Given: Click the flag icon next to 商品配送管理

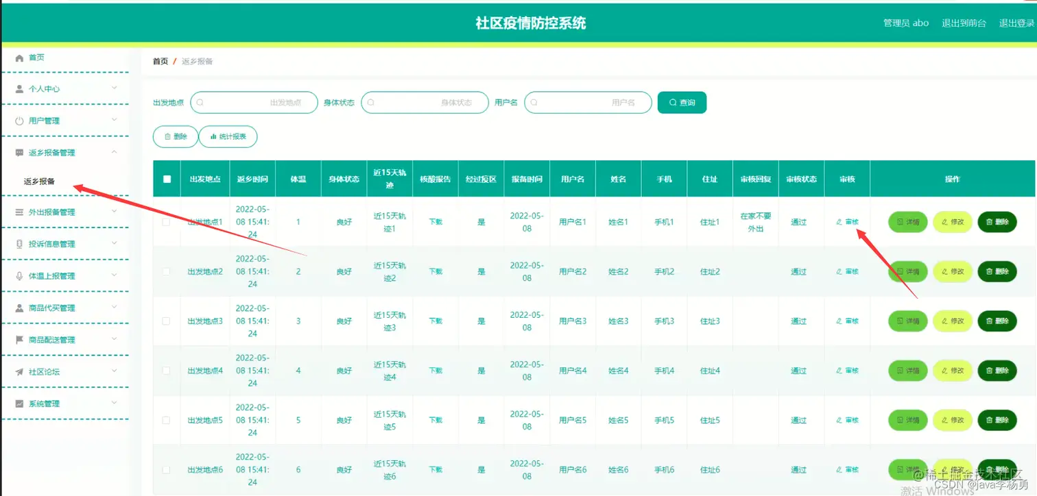Looking at the screenshot, I should click(19, 340).
